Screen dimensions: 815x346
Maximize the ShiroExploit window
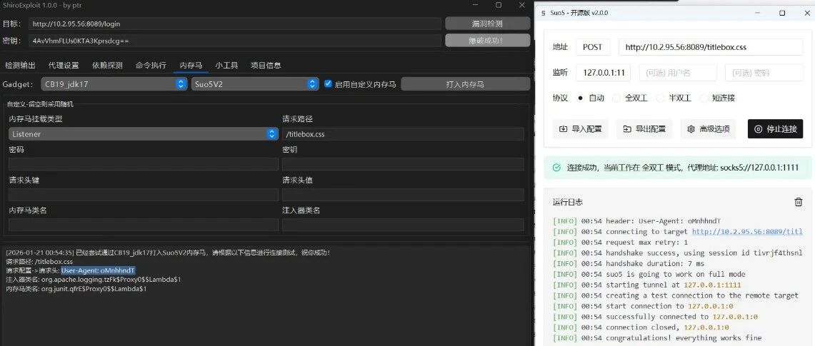click(499, 5)
